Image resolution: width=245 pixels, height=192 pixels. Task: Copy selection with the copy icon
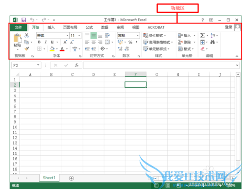pos(26,42)
